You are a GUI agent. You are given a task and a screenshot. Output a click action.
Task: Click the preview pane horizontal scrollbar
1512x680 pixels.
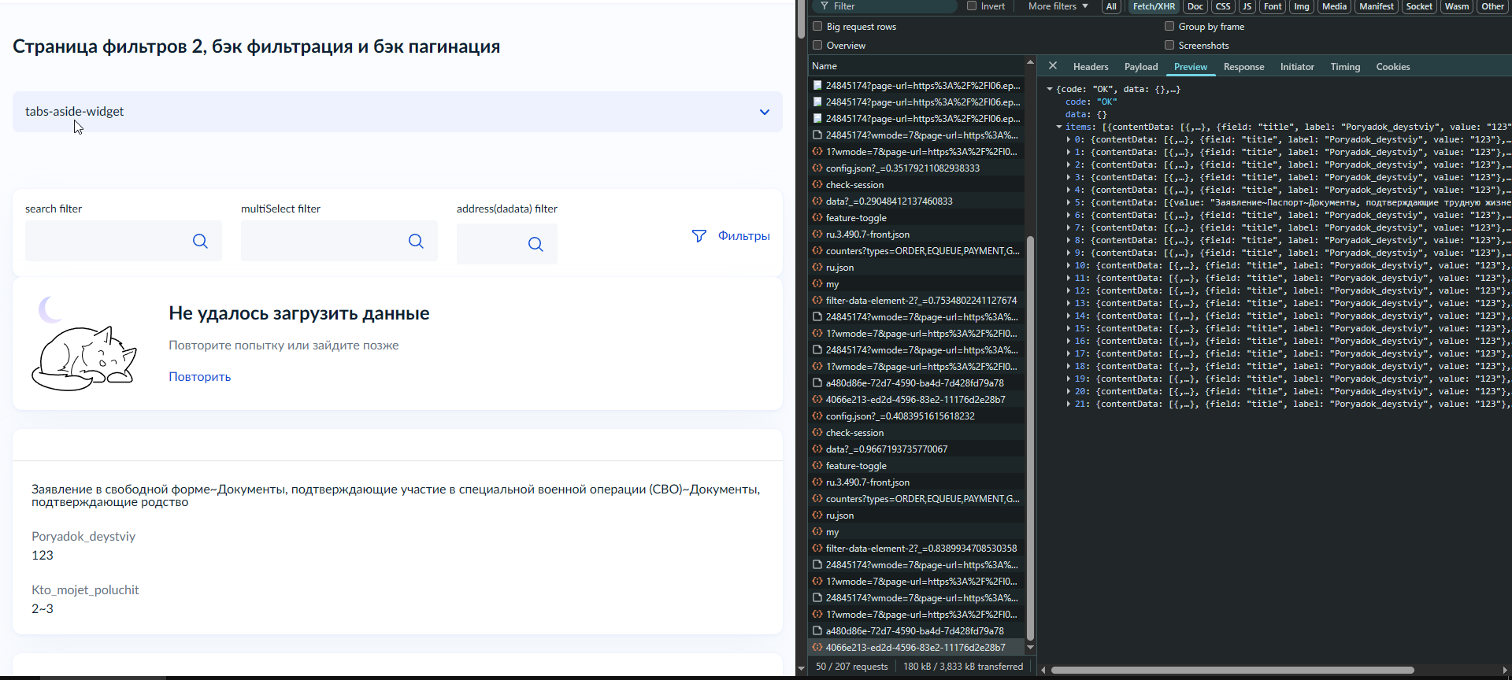1232,671
